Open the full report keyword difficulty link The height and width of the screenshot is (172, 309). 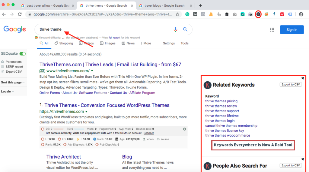coord(114,38)
